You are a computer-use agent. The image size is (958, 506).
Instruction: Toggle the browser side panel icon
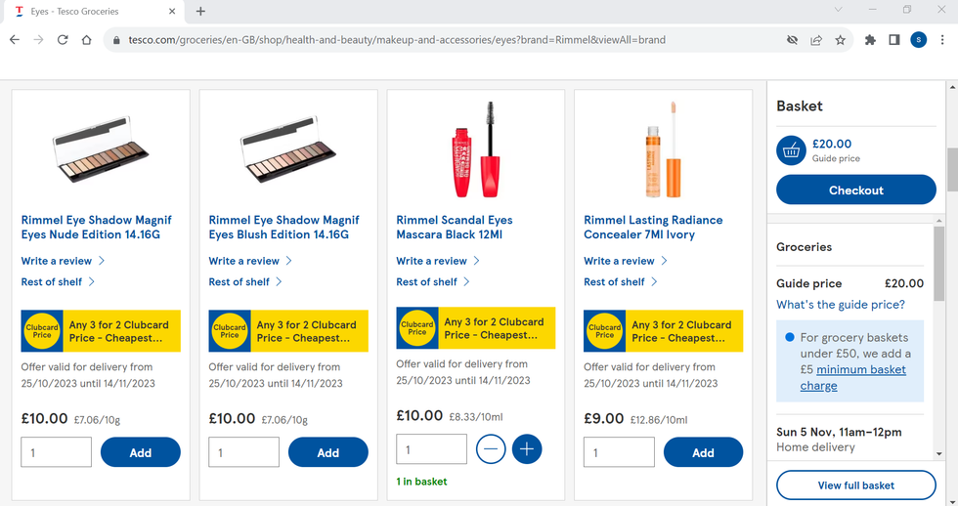click(893, 40)
